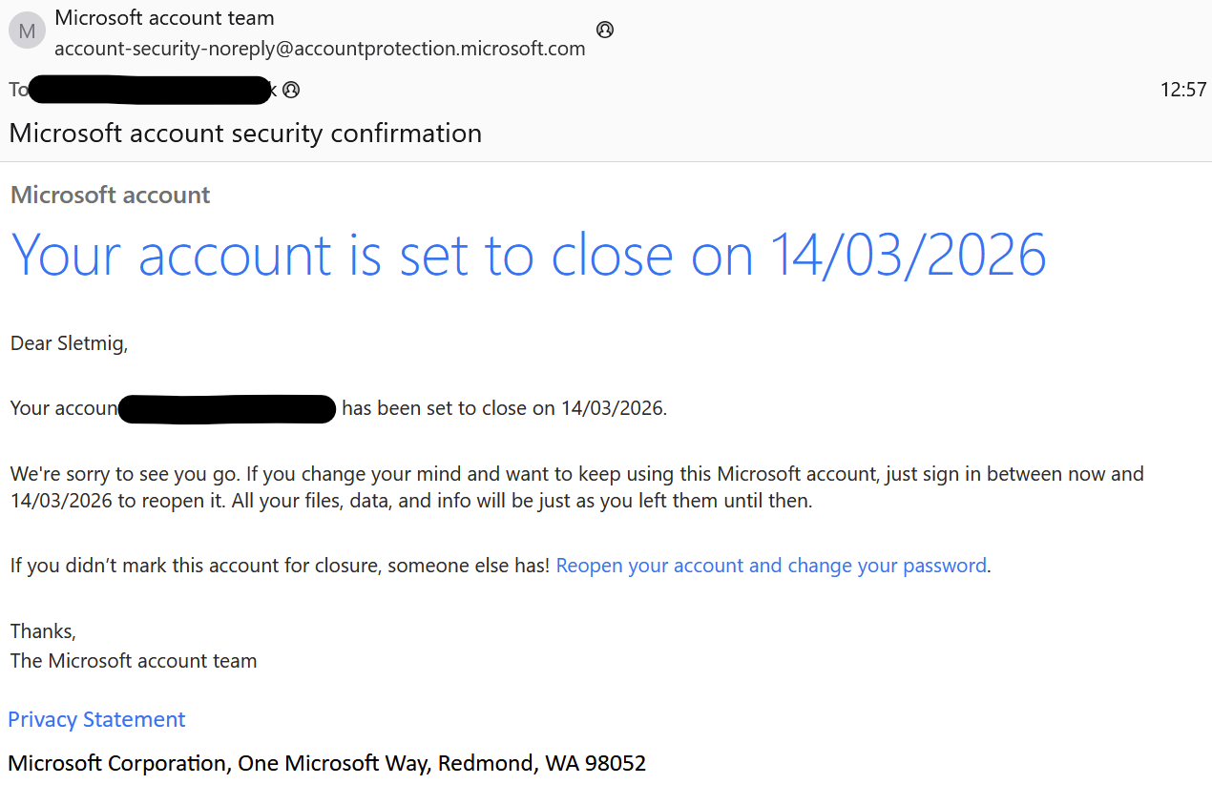Click the "To" label in the header
The width and height of the screenshot is (1212, 805).
coord(18,91)
